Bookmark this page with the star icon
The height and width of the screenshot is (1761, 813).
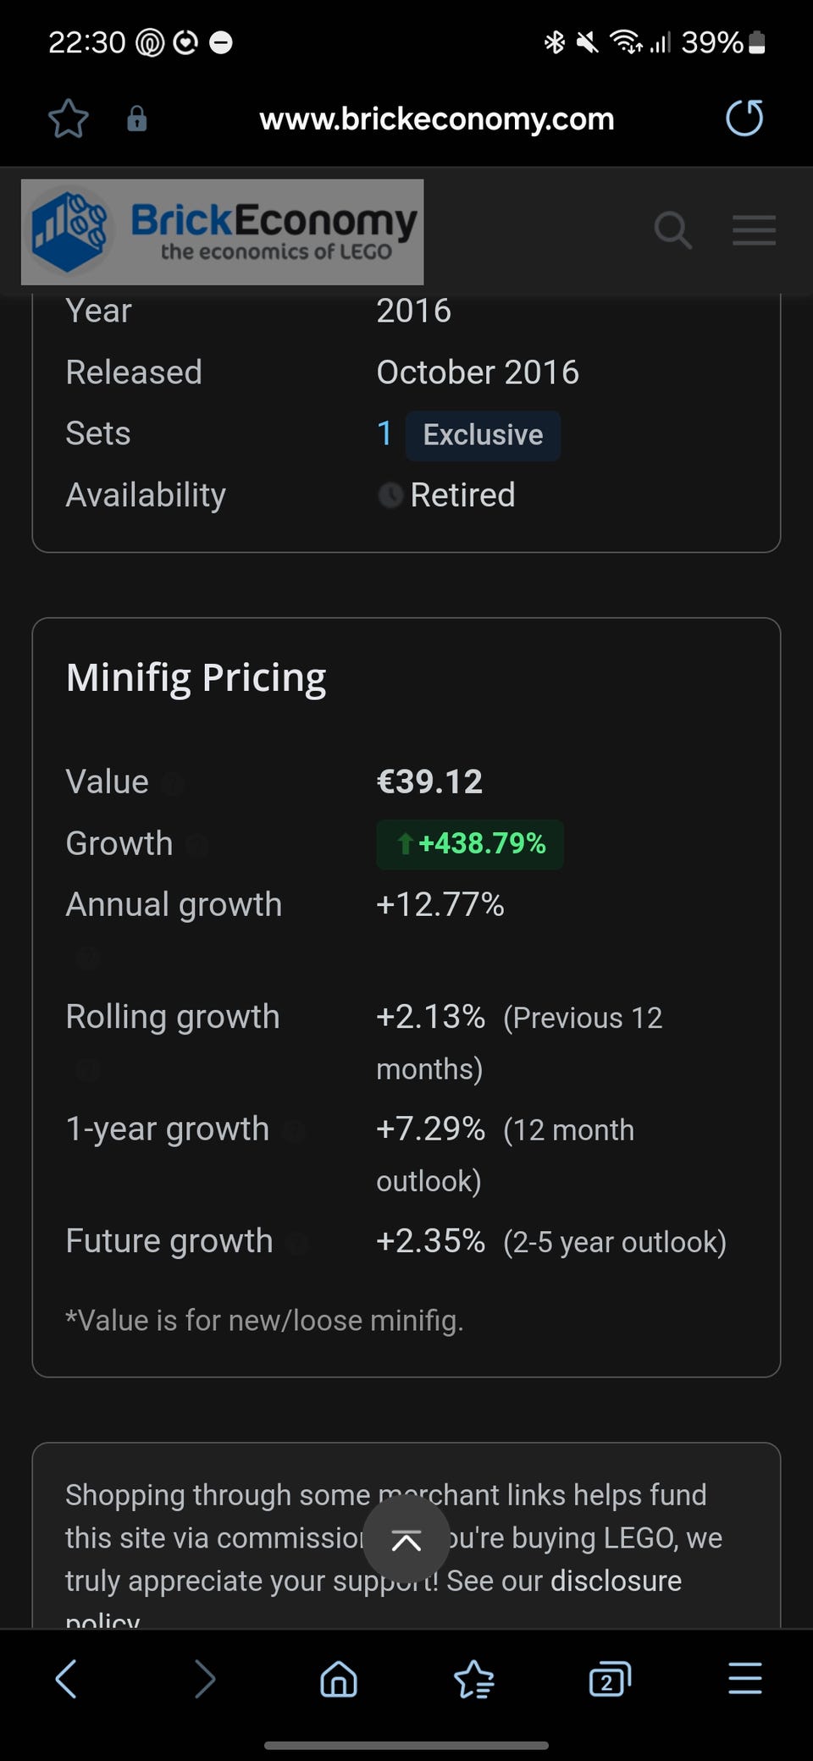[68, 119]
